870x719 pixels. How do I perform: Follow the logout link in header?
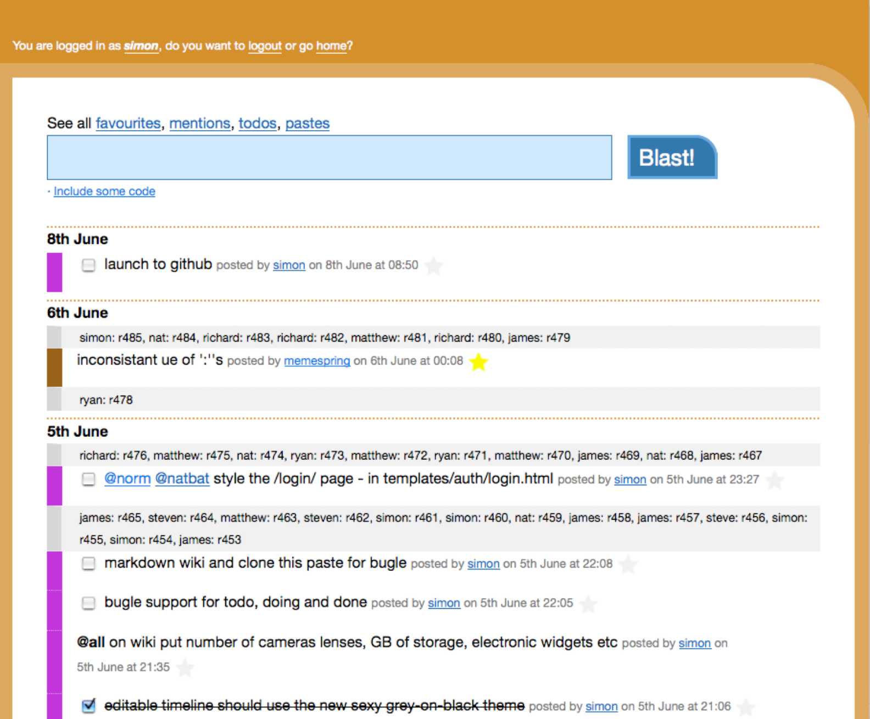coord(265,46)
